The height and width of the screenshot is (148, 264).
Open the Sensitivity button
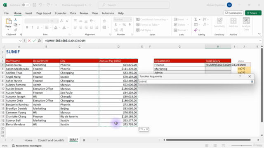pos(219,24)
